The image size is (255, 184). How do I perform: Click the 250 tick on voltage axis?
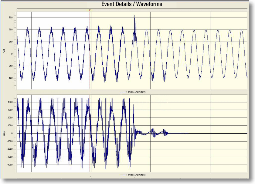click(x=11, y=42)
